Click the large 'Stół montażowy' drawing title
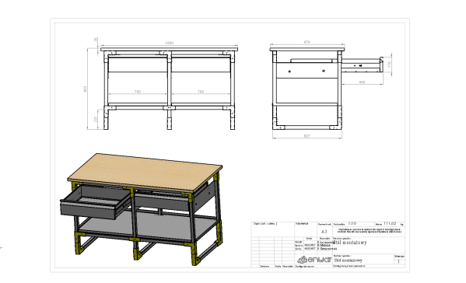Image resolution: width=466 pixels, height=283 pixels. (350, 243)
